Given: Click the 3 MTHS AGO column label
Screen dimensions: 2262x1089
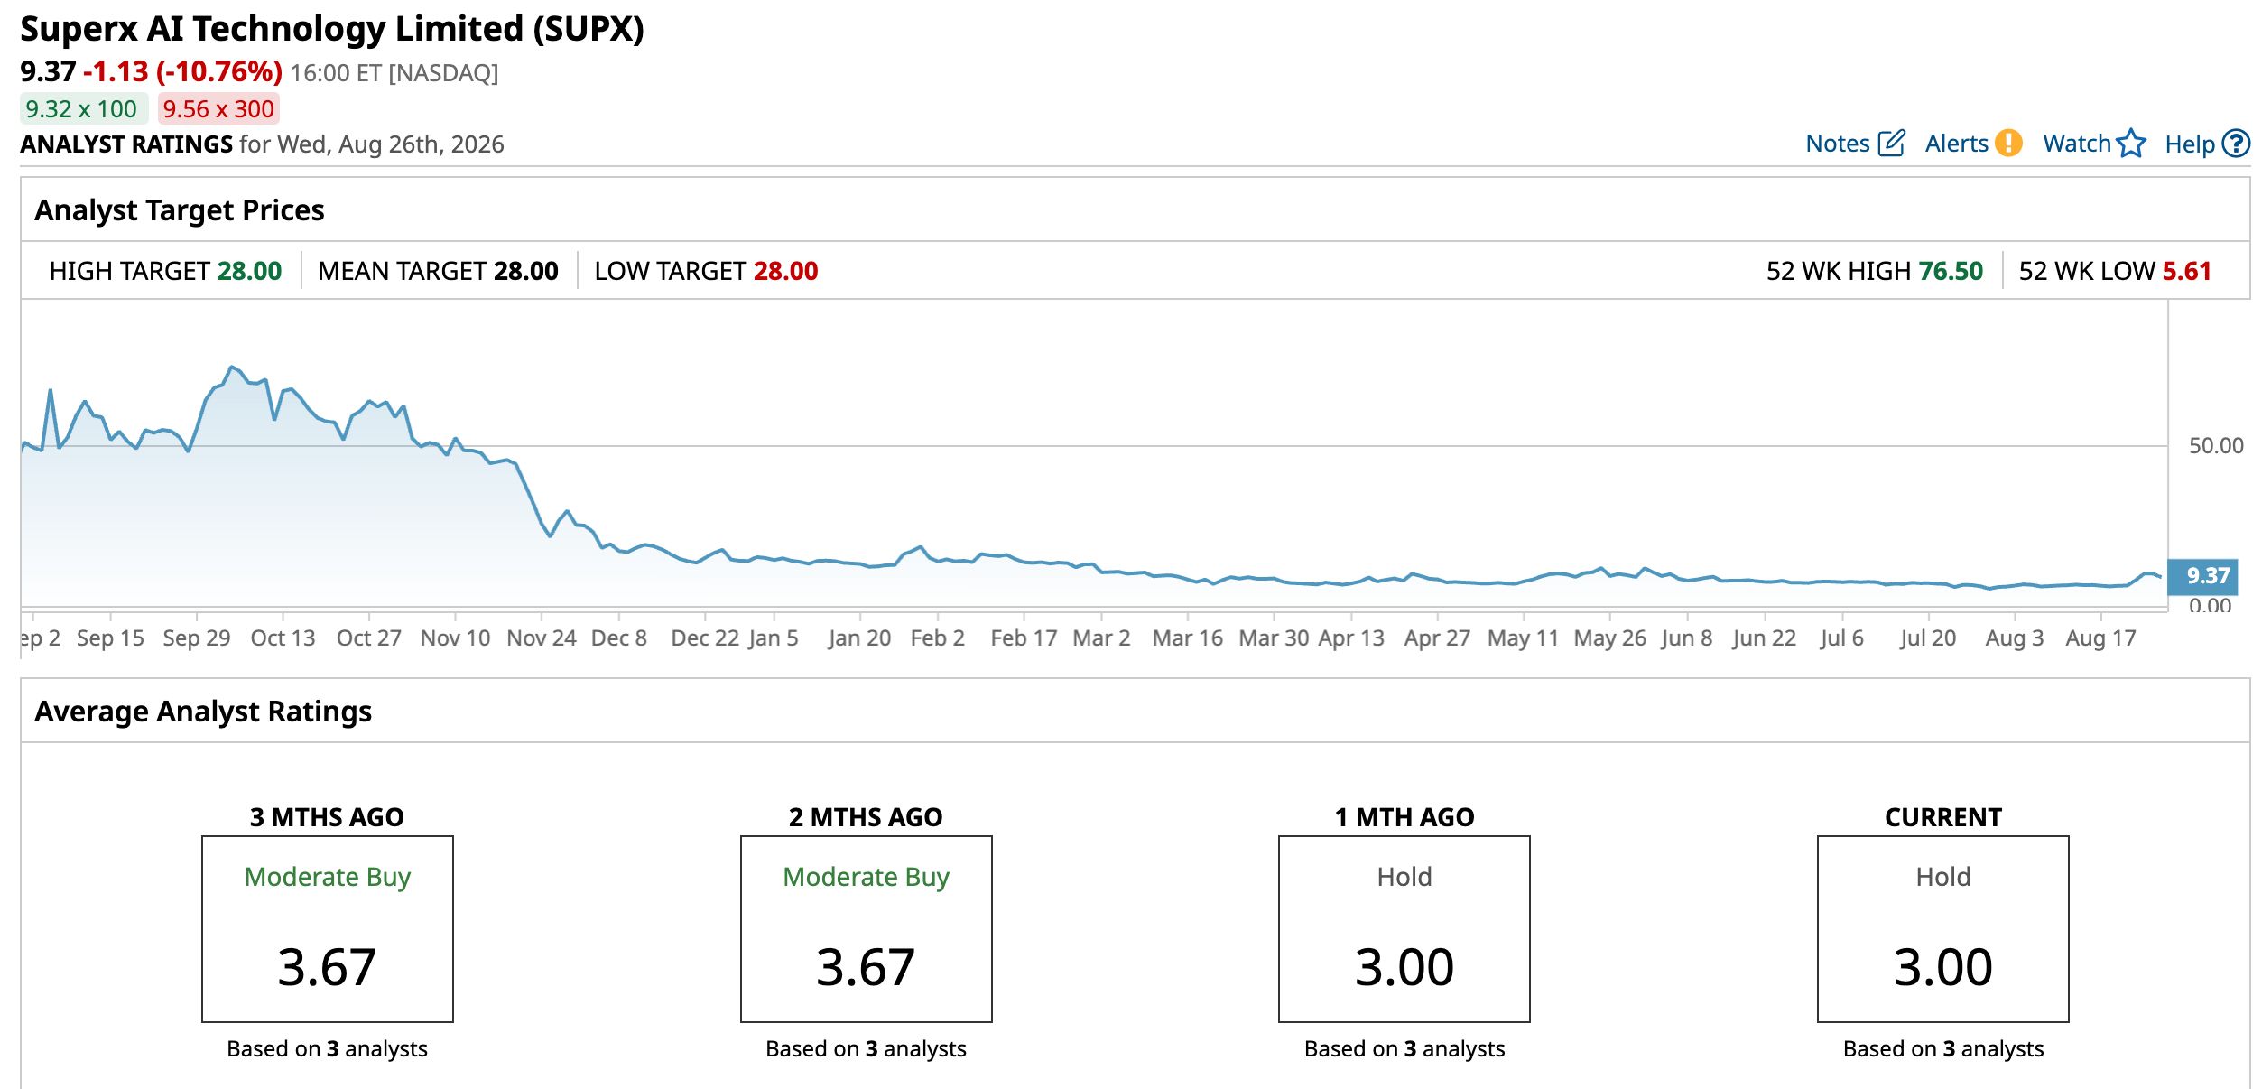Looking at the screenshot, I should tap(327, 817).
